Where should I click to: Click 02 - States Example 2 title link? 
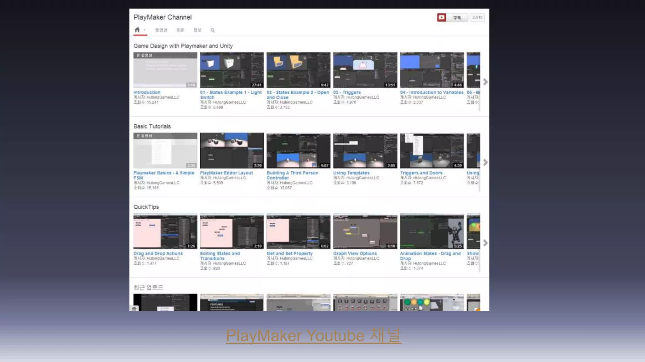click(x=298, y=95)
